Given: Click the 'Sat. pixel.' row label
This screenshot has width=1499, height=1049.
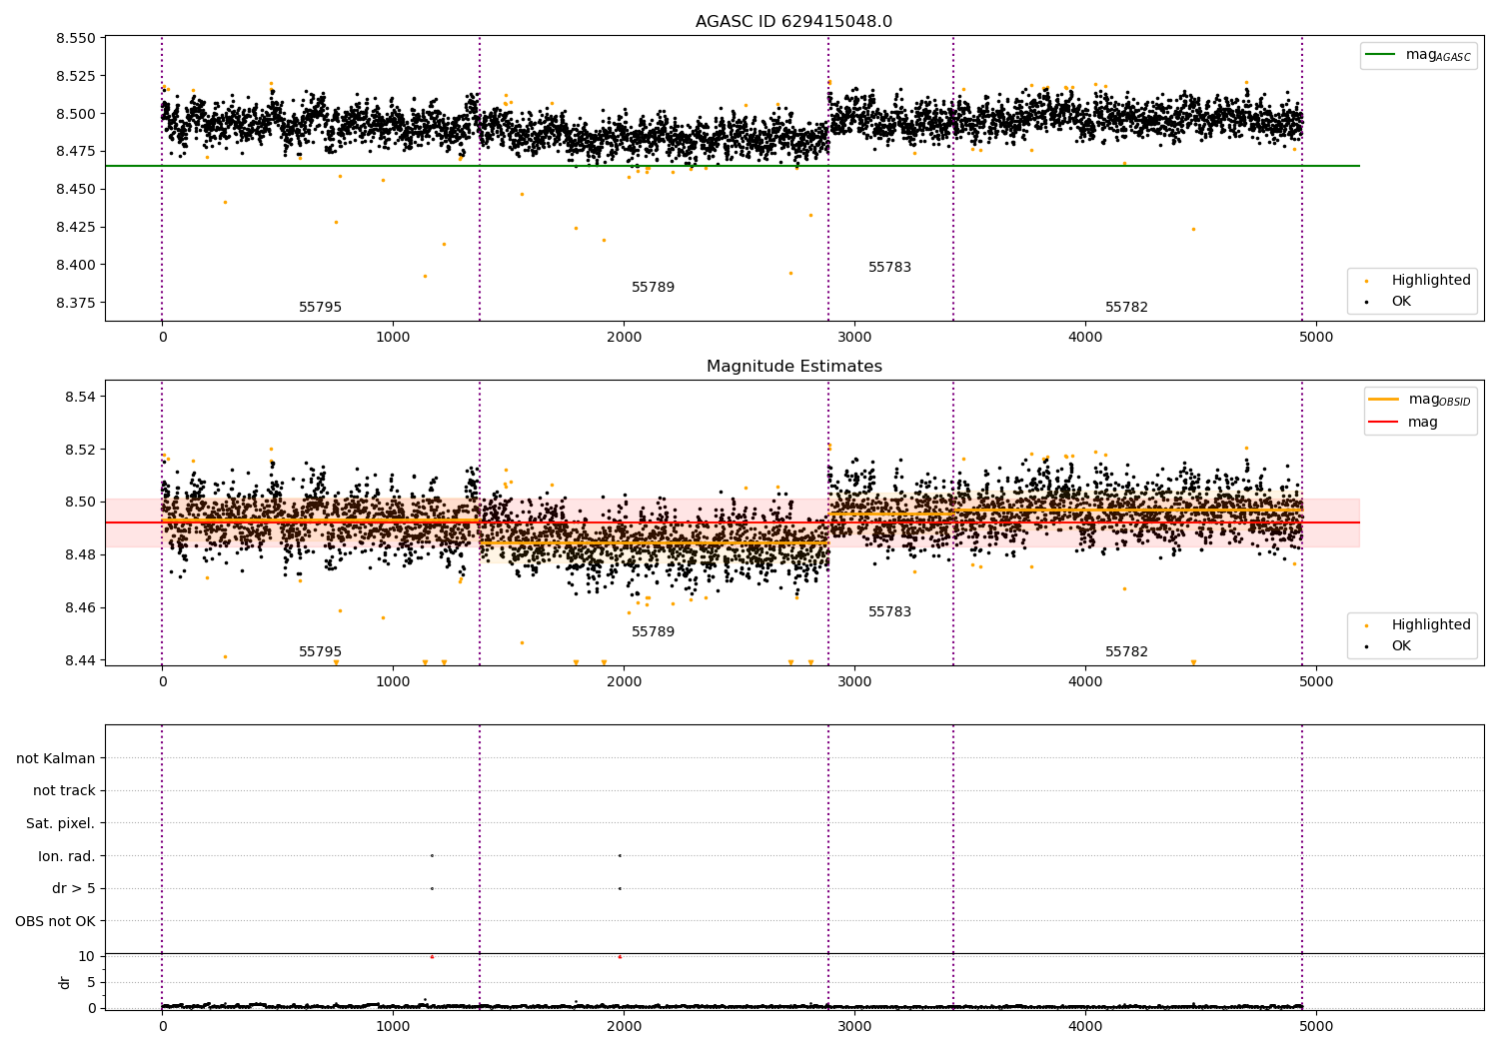Looking at the screenshot, I should [61, 823].
